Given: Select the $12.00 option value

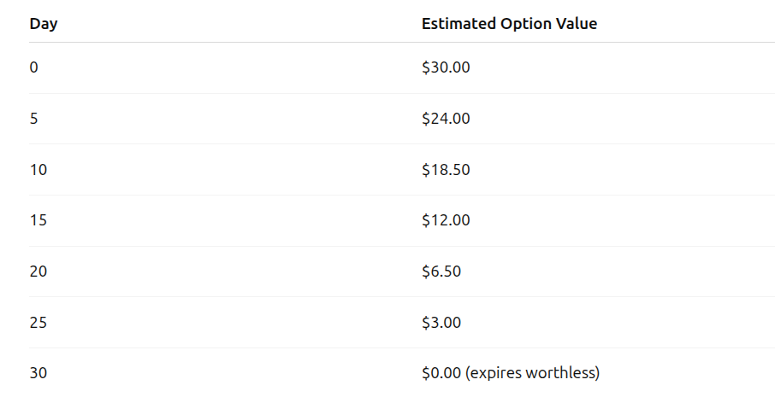Looking at the screenshot, I should 446,220.
